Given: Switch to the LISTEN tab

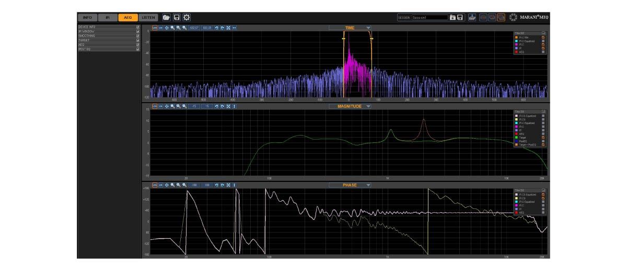Looking at the screenshot, I should pyautogui.click(x=149, y=17).
